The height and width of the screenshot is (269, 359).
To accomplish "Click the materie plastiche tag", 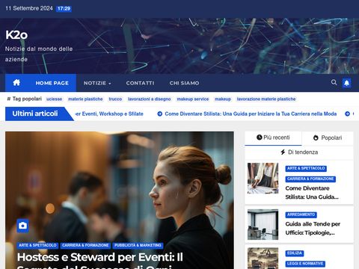I will [x=85, y=99].
